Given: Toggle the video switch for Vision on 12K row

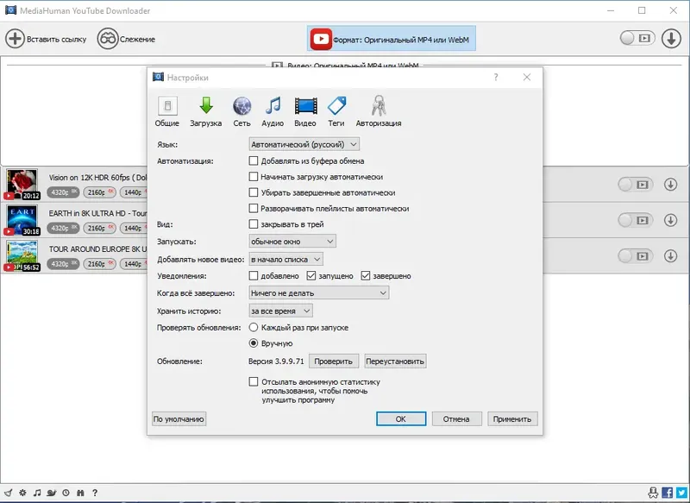Looking at the screenshot, I should (x=636, y=185).
